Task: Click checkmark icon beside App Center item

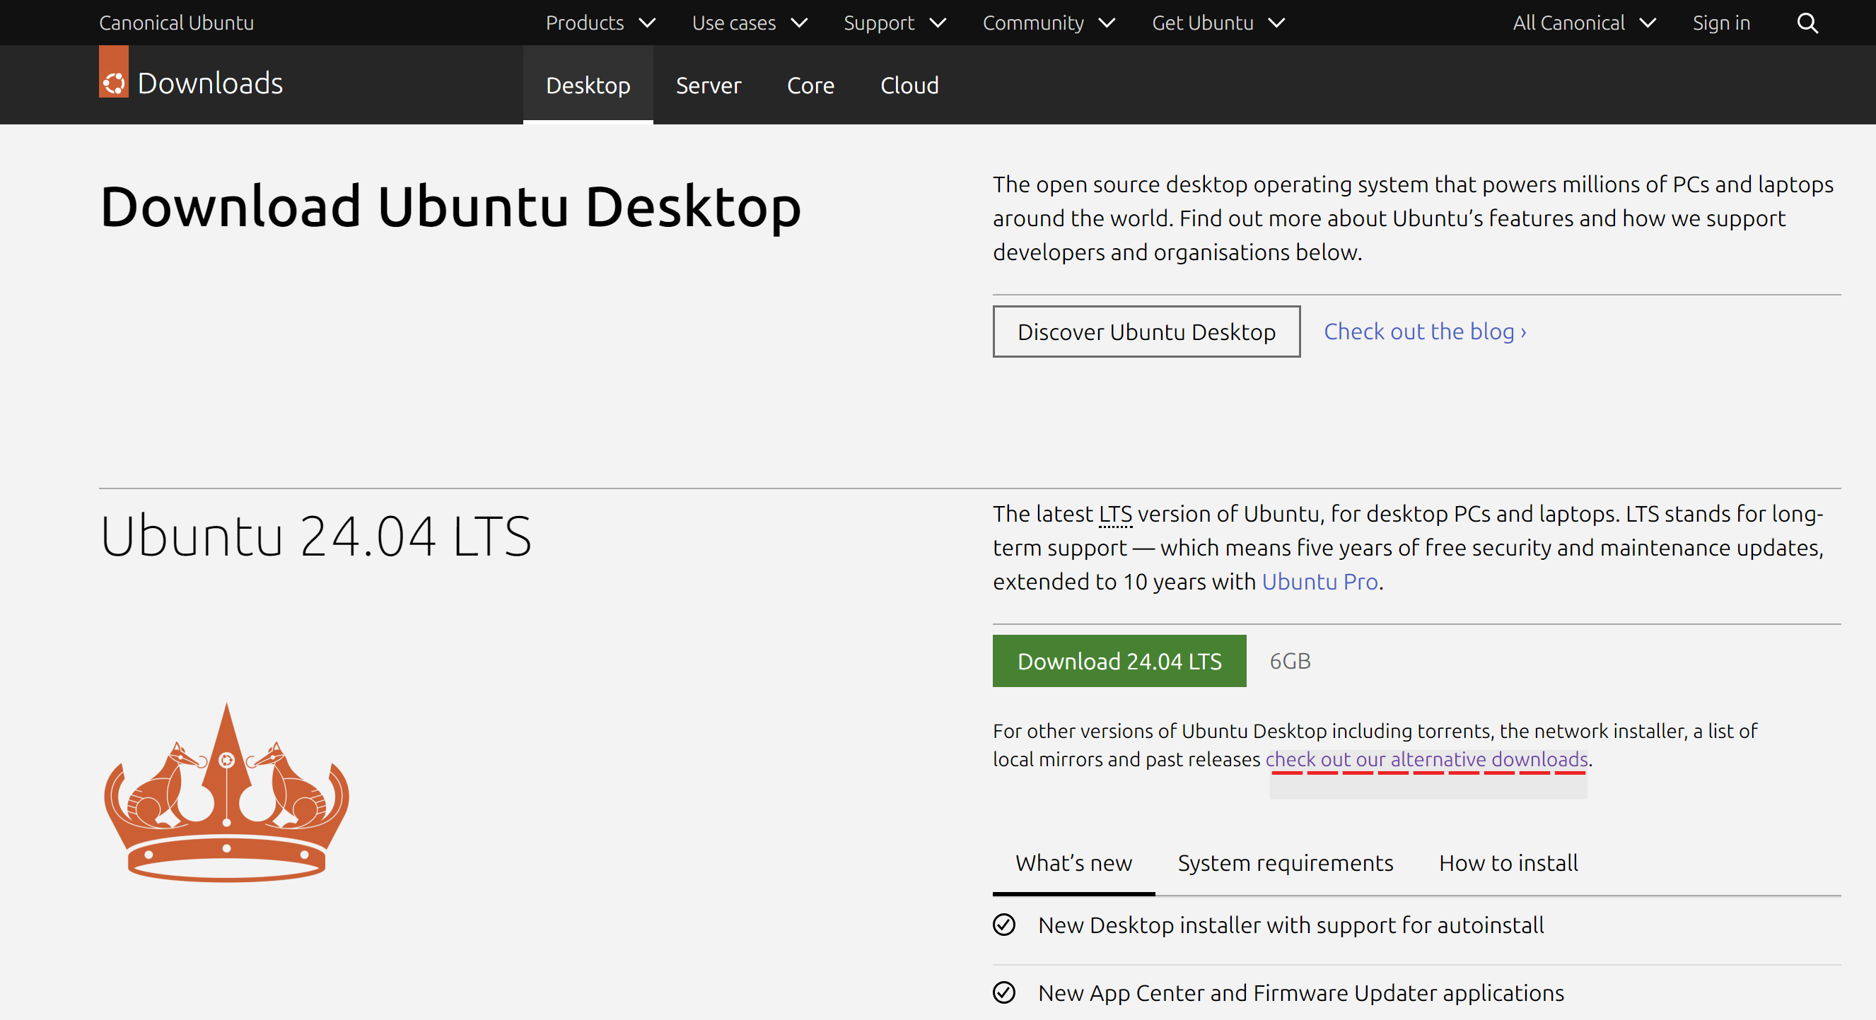Action: tap(1003, 992)
